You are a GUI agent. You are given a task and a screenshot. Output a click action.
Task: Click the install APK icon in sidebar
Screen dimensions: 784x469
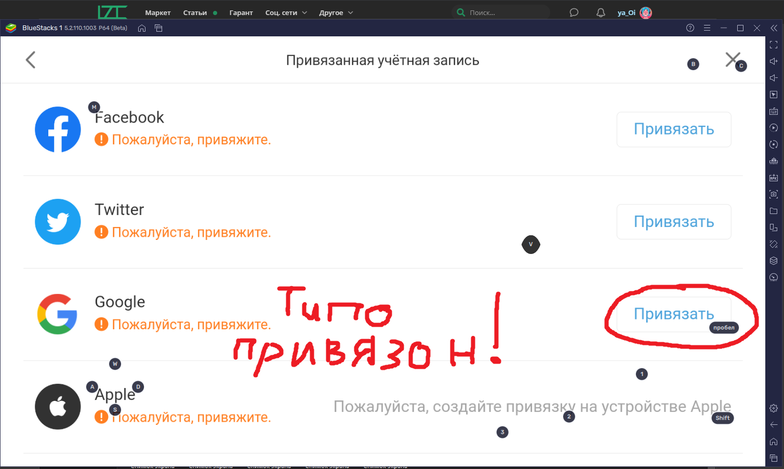click(774, 178)
